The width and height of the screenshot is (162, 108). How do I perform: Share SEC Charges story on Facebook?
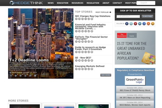pyautogui.click(x=76, y=19)
